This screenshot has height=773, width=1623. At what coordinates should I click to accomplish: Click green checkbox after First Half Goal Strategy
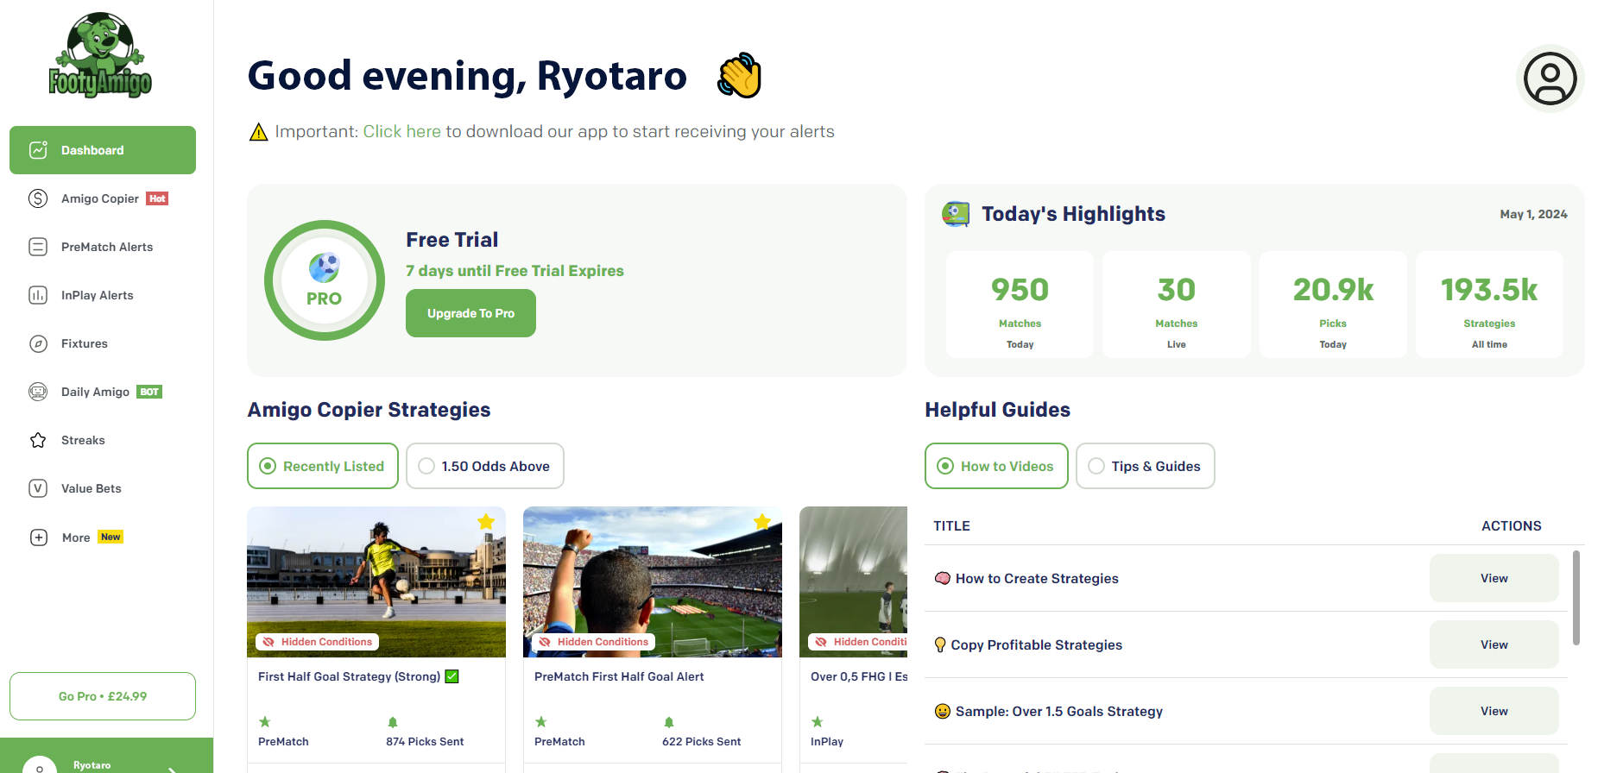pos(452,676)
